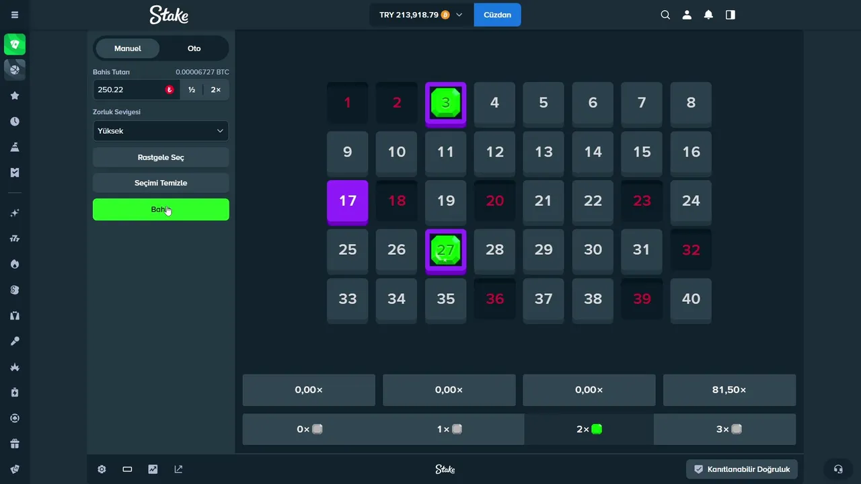861x484 pixels.
Task: Halve the bet with ½ button
Action: (192, 89)
